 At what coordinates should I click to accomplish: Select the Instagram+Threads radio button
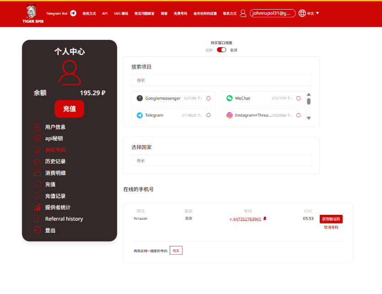tap(298, 115)
